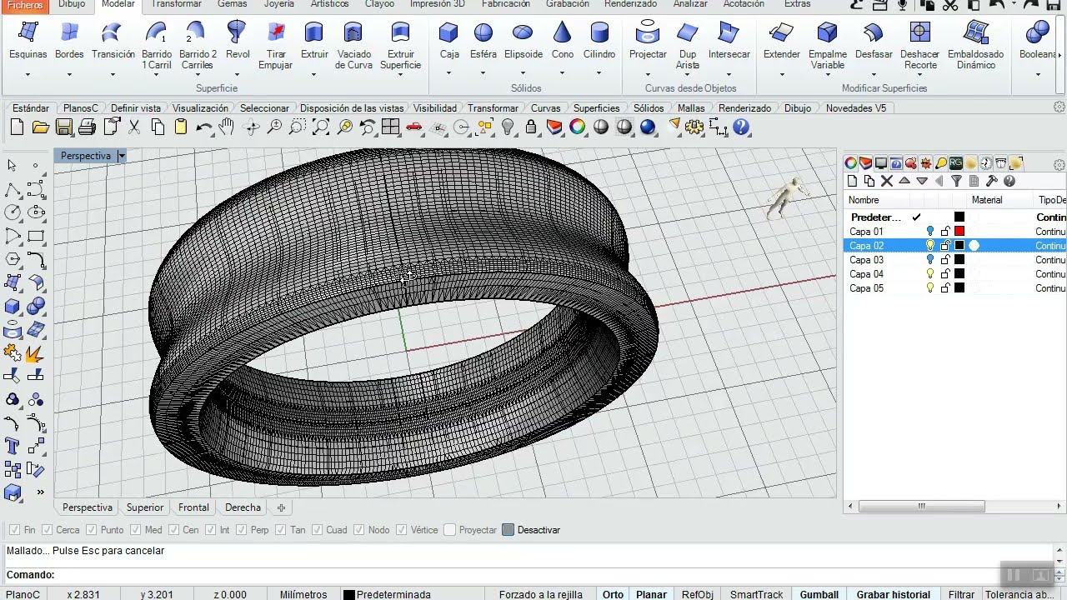Expand the Booleana options dropdown arrow
Image resolution: width=1067 pixels, height=600 pixels.
[x=1037, y=74]
